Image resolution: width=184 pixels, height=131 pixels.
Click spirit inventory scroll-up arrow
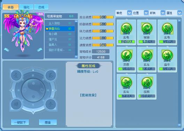pos(179,21)
